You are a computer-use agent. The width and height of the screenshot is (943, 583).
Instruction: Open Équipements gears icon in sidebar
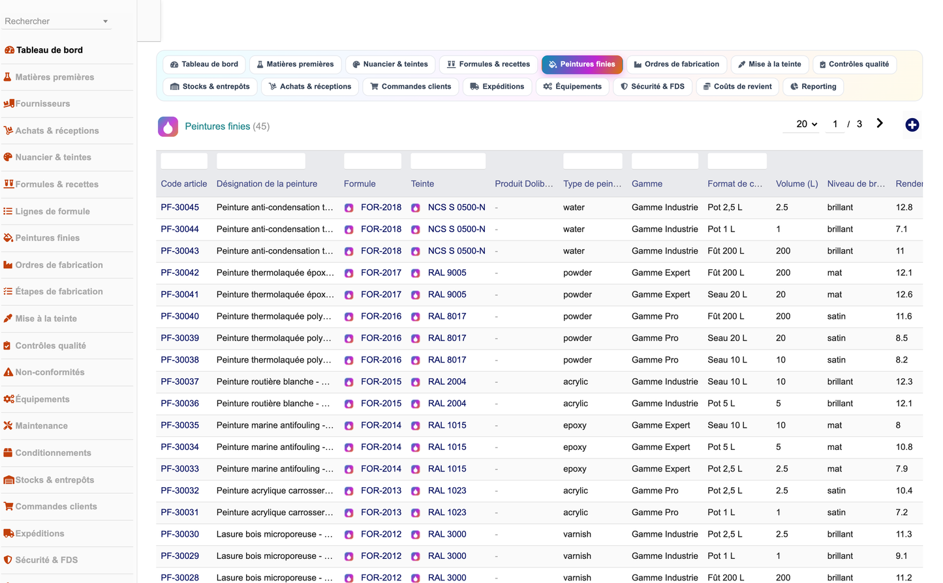tap(8, 399)
